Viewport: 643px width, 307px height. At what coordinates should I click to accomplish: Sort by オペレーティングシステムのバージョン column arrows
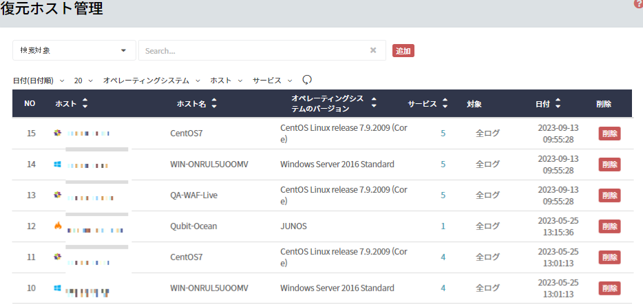point(374,104)
